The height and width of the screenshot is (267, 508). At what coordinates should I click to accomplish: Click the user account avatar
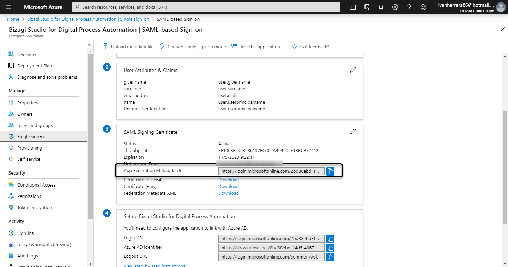(501, 7)
